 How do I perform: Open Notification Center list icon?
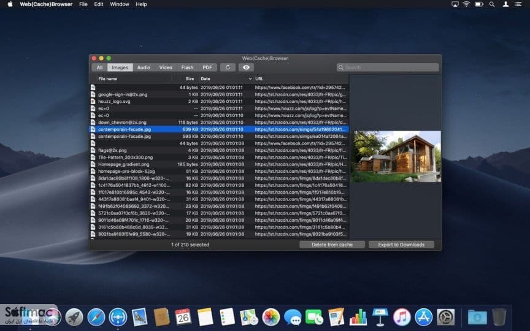(518, 4)
